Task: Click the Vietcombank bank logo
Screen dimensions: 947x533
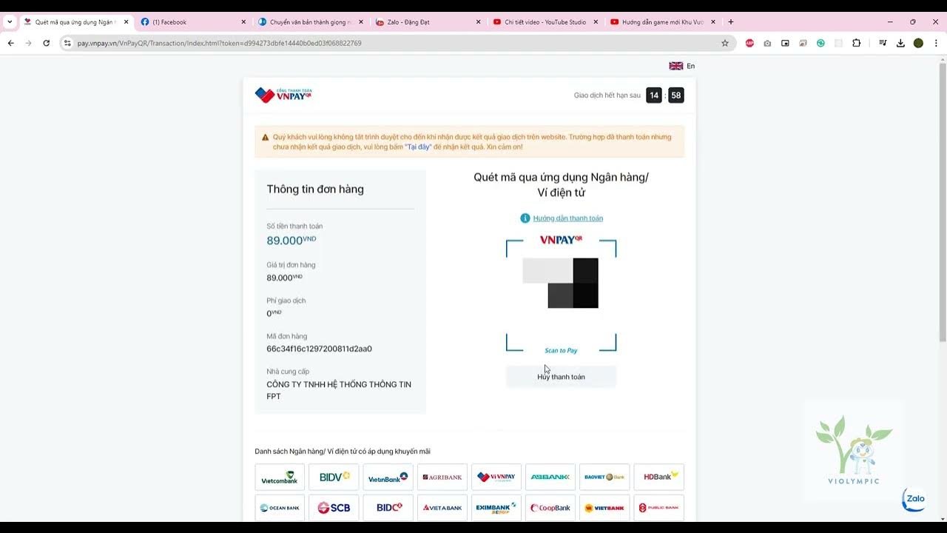Action: click(280, 477)
